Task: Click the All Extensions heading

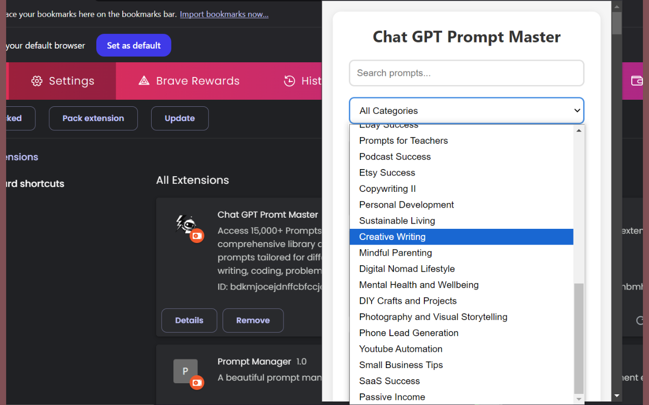Action: 193,180
